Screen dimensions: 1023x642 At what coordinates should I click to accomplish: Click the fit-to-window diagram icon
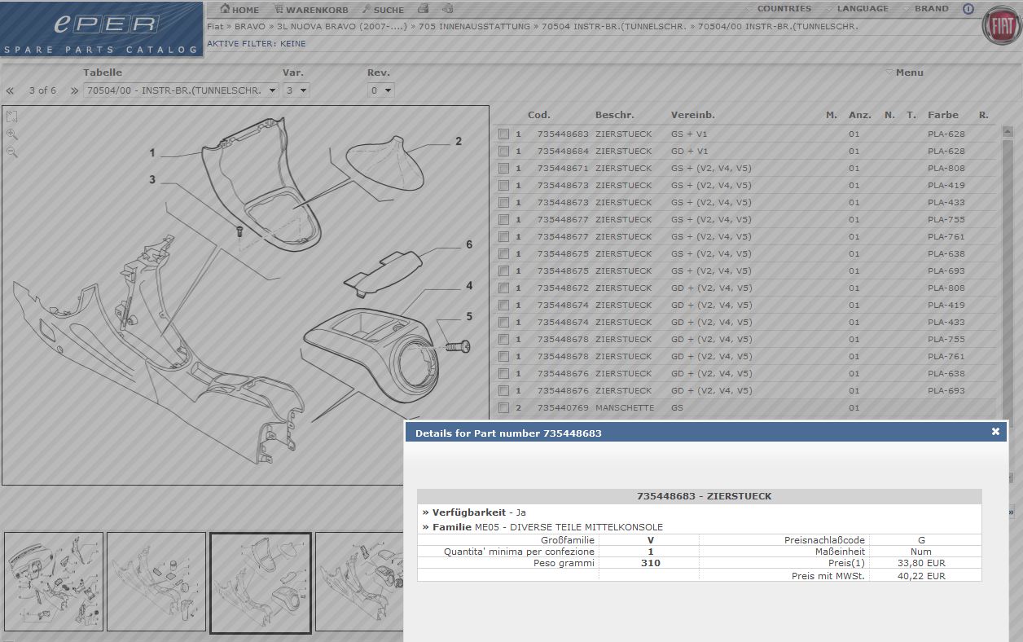tap(11, 117)
